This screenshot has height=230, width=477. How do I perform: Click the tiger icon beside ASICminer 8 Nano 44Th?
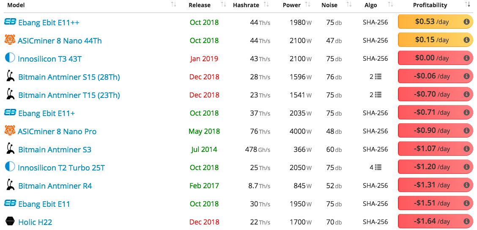point(10,40)
